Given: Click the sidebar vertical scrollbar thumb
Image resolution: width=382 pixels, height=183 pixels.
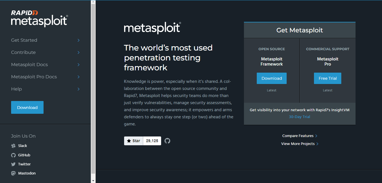Looking at the screenshot, I should click(93, 89).
